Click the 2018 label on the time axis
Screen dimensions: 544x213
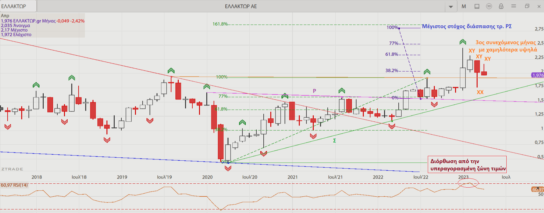pos(37,177)
